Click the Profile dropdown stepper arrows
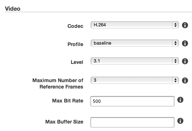The width and height of the screenshot is (192, 131). pyautogui.click(x=175, y=43)
